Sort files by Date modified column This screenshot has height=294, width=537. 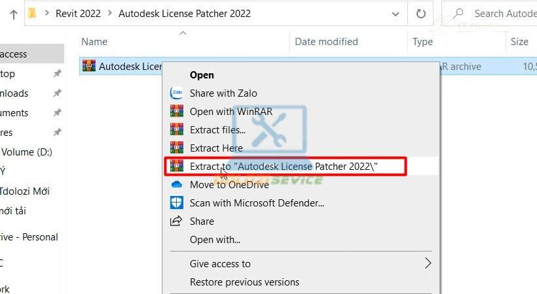click(326, 41)
